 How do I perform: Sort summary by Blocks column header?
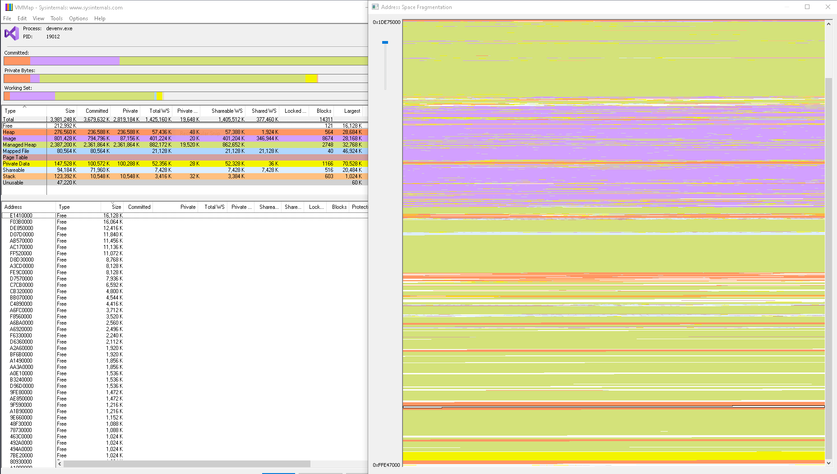(322, 111)
